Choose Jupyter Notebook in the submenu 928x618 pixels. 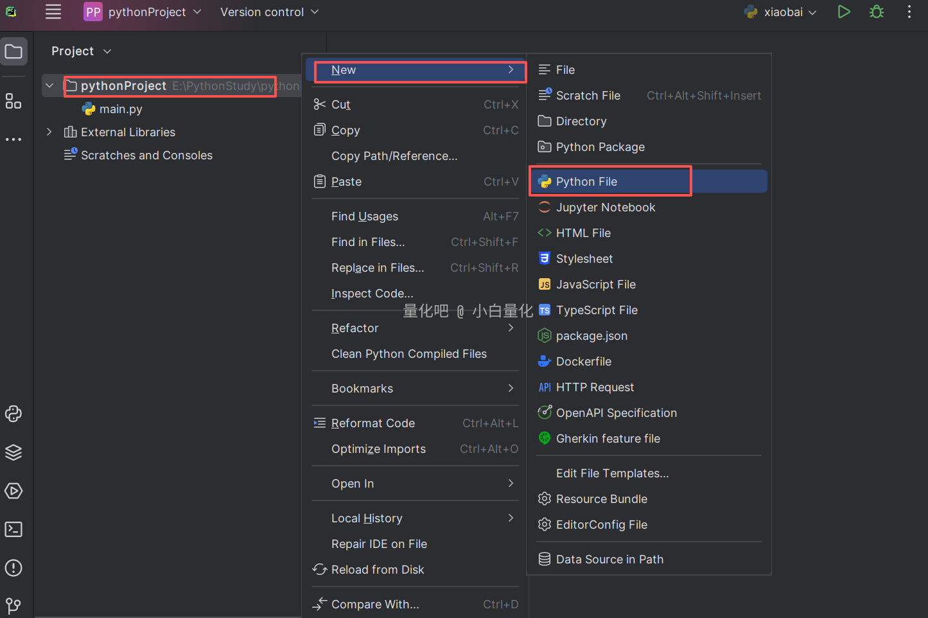(x=605, y=207)
